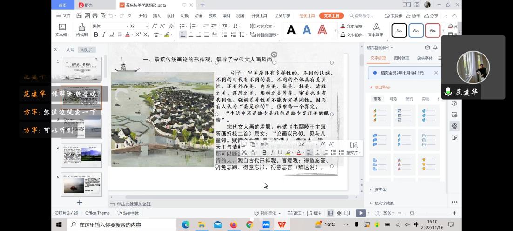Decrease font size with A- icon
The image size is (513, 231).
162,26
